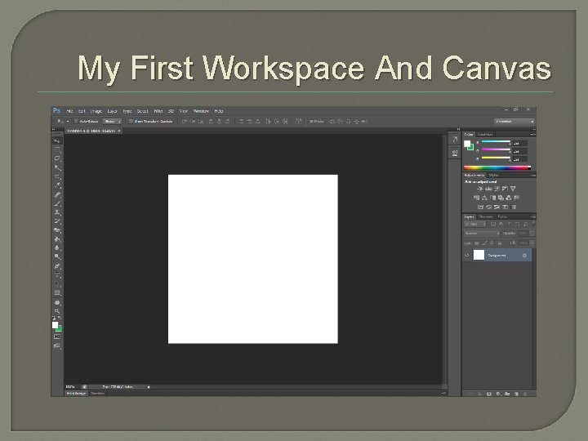Open the Layer menu
This screenshot has width=588, height=441.
112,111
